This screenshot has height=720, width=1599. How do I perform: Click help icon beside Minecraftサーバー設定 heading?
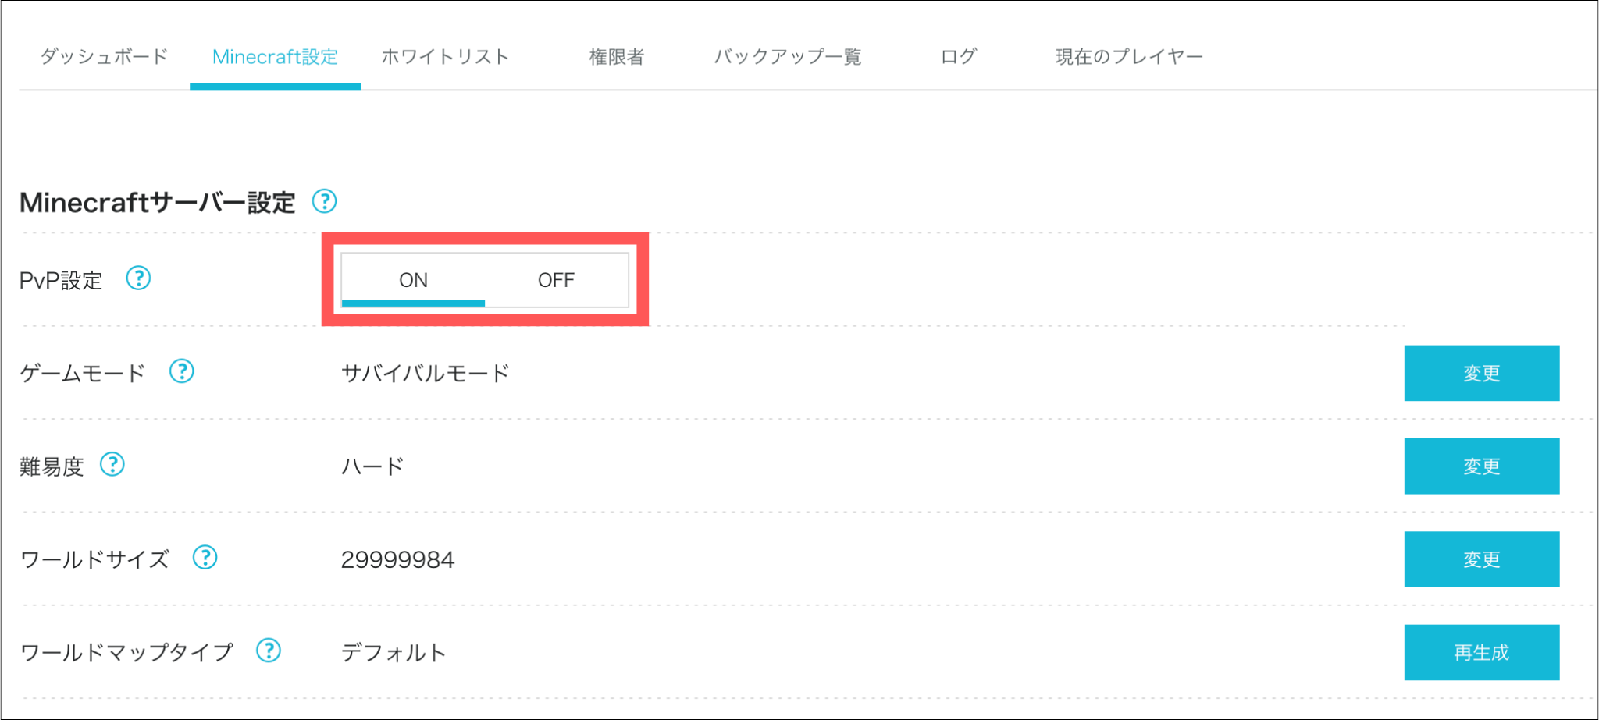pos(324,201)
